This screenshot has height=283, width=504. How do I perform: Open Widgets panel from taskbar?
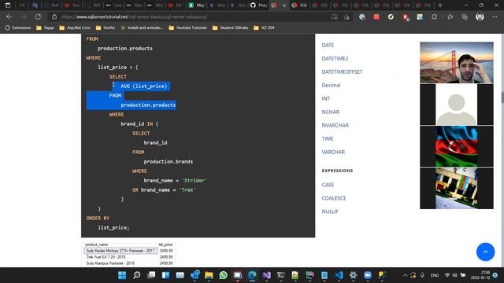(x=165, y=275)
